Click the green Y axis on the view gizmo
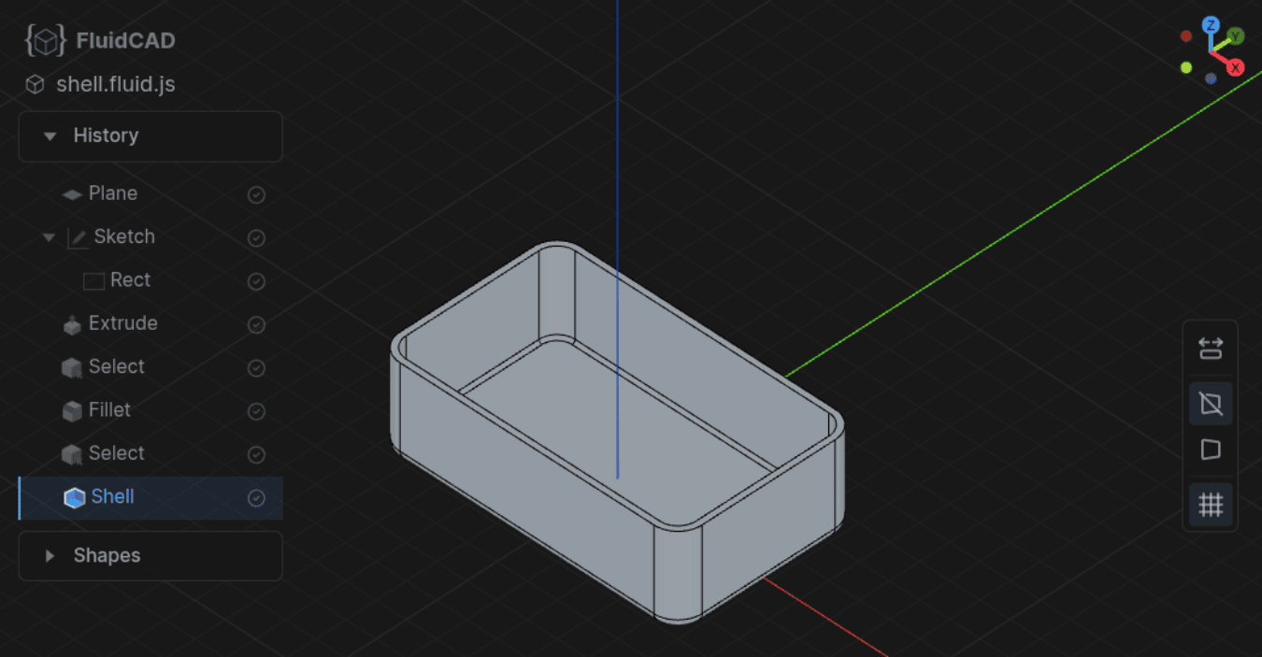 coord(1236,36)
